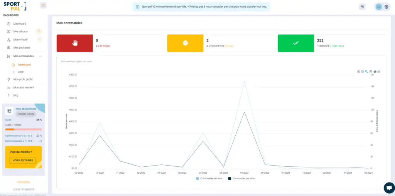Open Mes albums in sidebar

click(x=20, y=32)
